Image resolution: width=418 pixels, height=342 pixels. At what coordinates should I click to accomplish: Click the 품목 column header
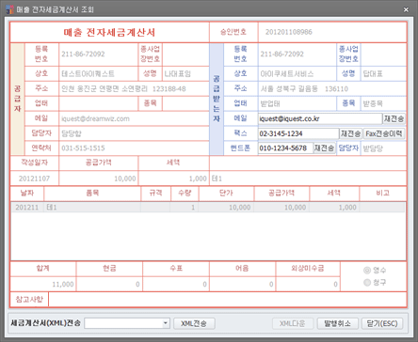[x=92, y=194]
